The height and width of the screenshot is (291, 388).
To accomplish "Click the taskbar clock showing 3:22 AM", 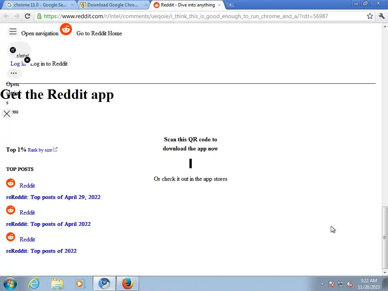I will pyautogui.click(x=369, y=284).
